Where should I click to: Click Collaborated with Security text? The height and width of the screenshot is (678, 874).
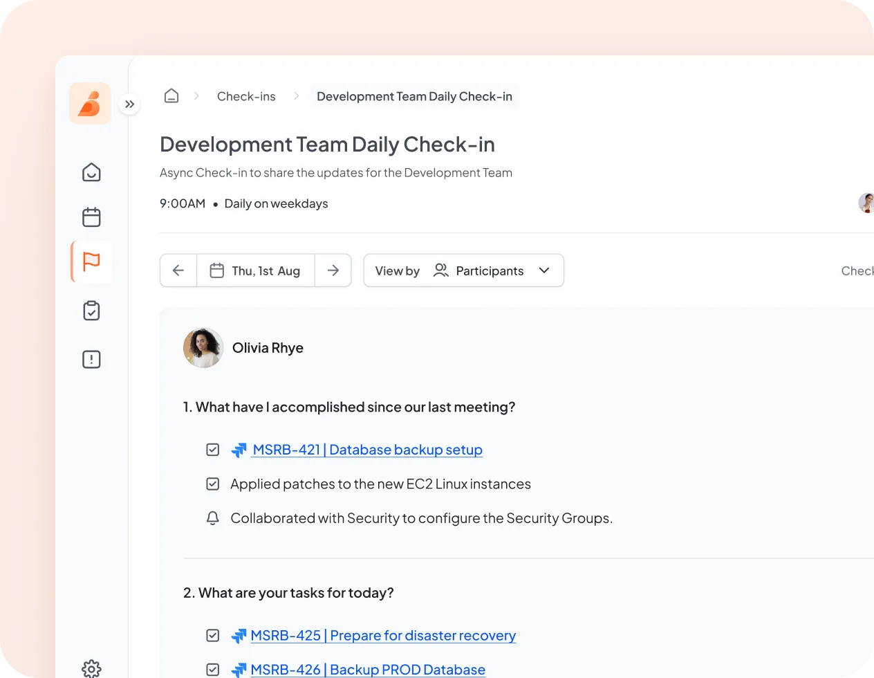coord(421,518)
